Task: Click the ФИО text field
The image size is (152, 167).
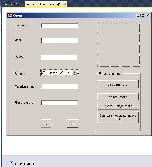Action: coord(59,40)
